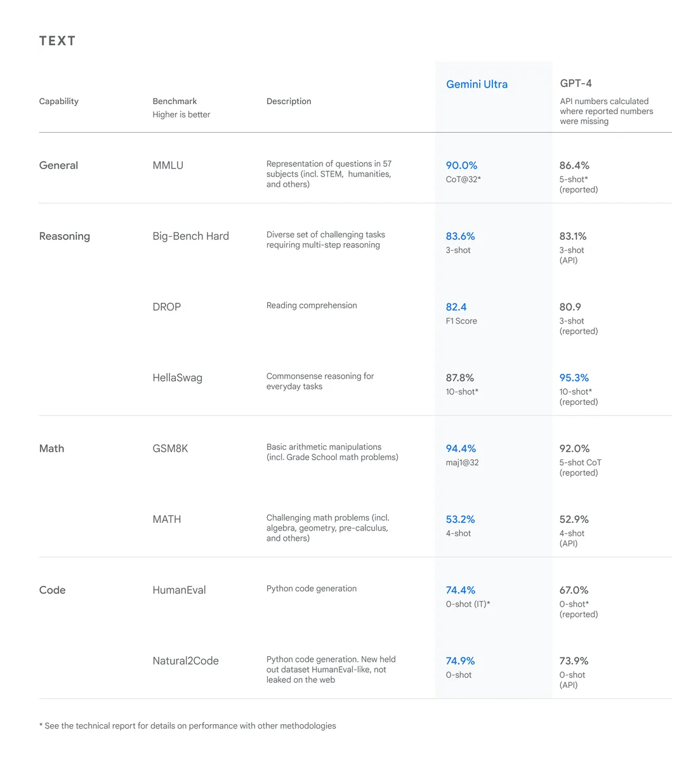Click the HellaSwag benchmark name
The image size is (698, 773).
(177, 378)
